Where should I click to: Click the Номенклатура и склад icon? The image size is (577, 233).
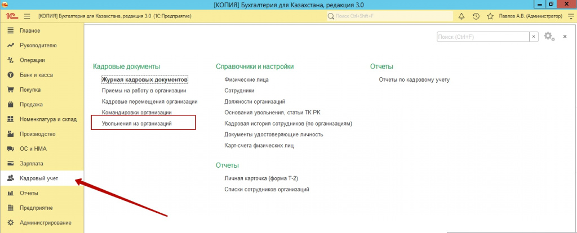coord(11,119)
